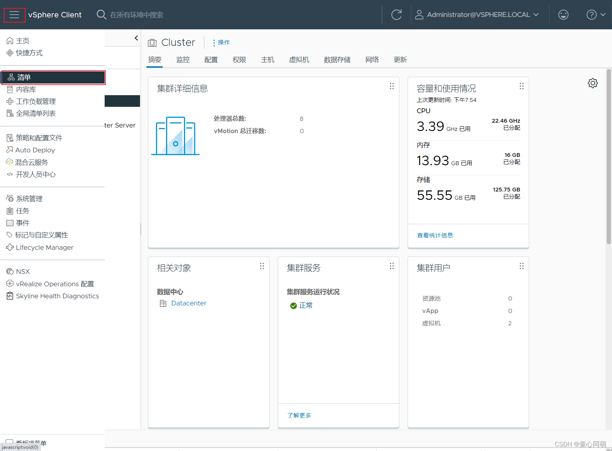This screenshot has width=612, height=451.
Task: Click the 主页 house icon
Action: (x=10, y=41)
